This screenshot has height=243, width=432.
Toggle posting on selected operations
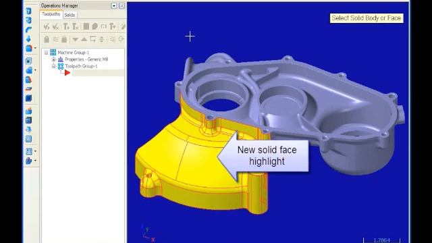pyautogui.click(x=64, y=39)
